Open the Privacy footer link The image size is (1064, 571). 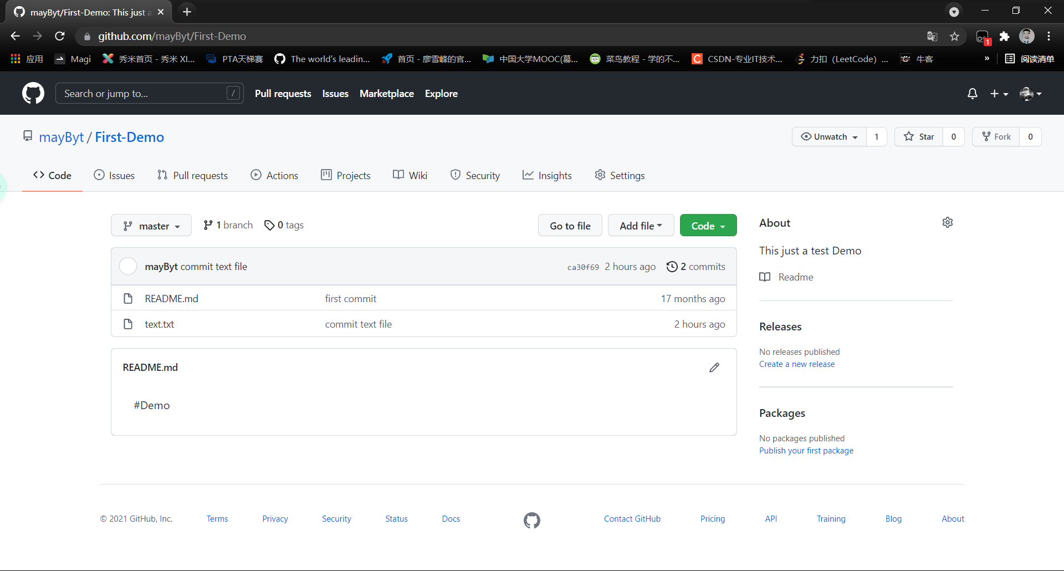click(x=275, y=519)
